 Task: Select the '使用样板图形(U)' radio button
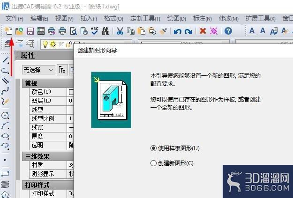coord(153,148)
